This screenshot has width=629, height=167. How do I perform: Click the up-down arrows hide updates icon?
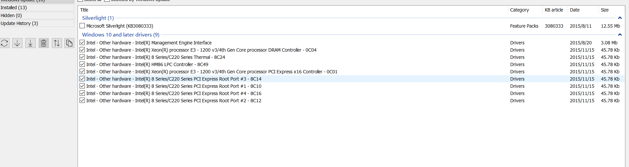click(57, 43)
